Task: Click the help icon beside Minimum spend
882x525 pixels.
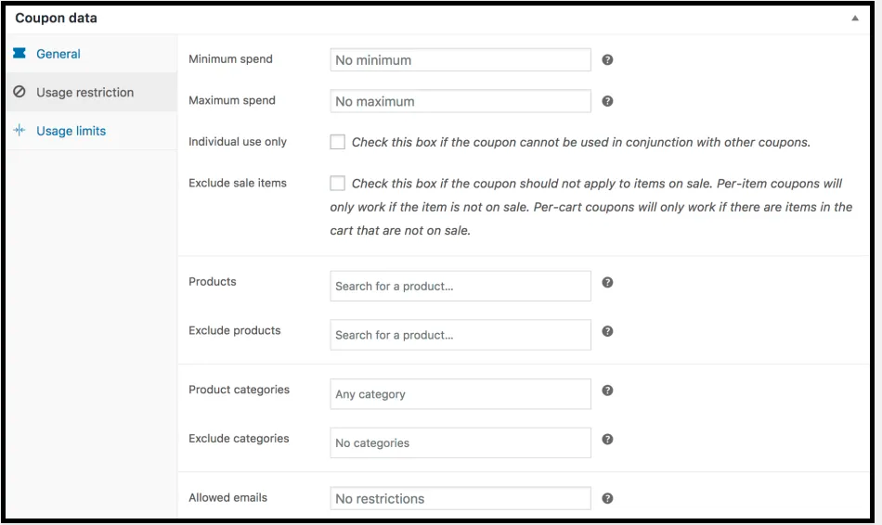Action: 607,59
